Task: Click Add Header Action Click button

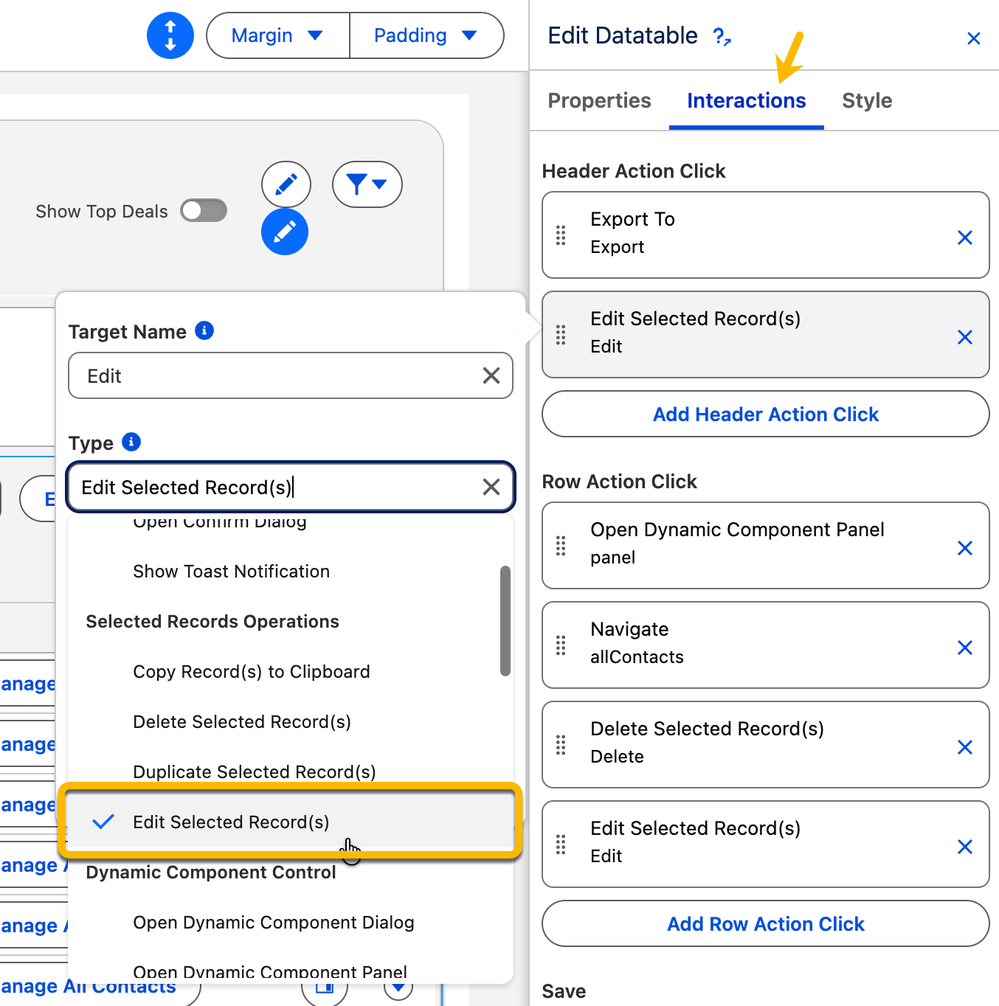Action: coord(765,414)
